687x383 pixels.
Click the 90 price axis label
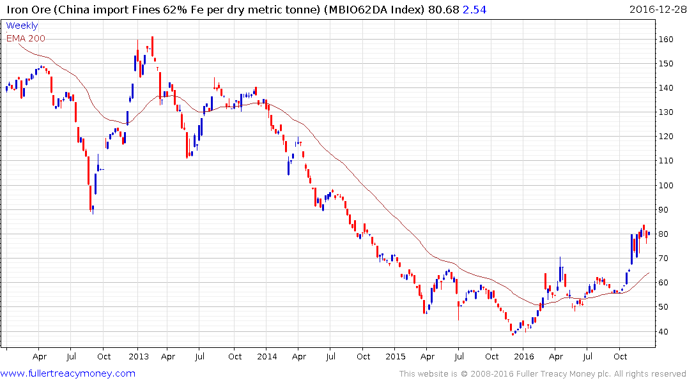[664, 210]
